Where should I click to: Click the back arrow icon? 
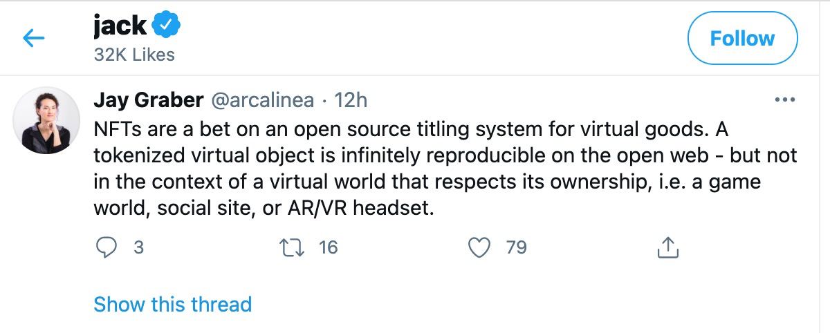pos(34,39)
